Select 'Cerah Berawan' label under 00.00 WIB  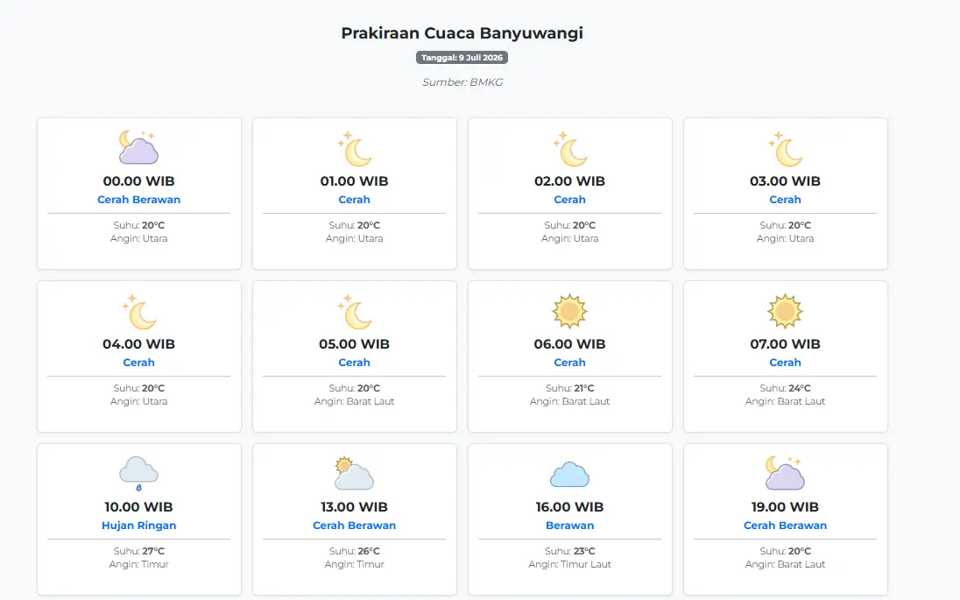[x=139, y=200]
